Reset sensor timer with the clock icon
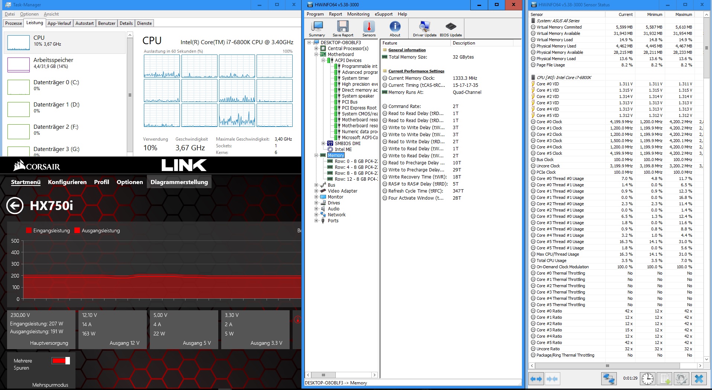Viewport: 712px width, 390px height. [648, 378]
